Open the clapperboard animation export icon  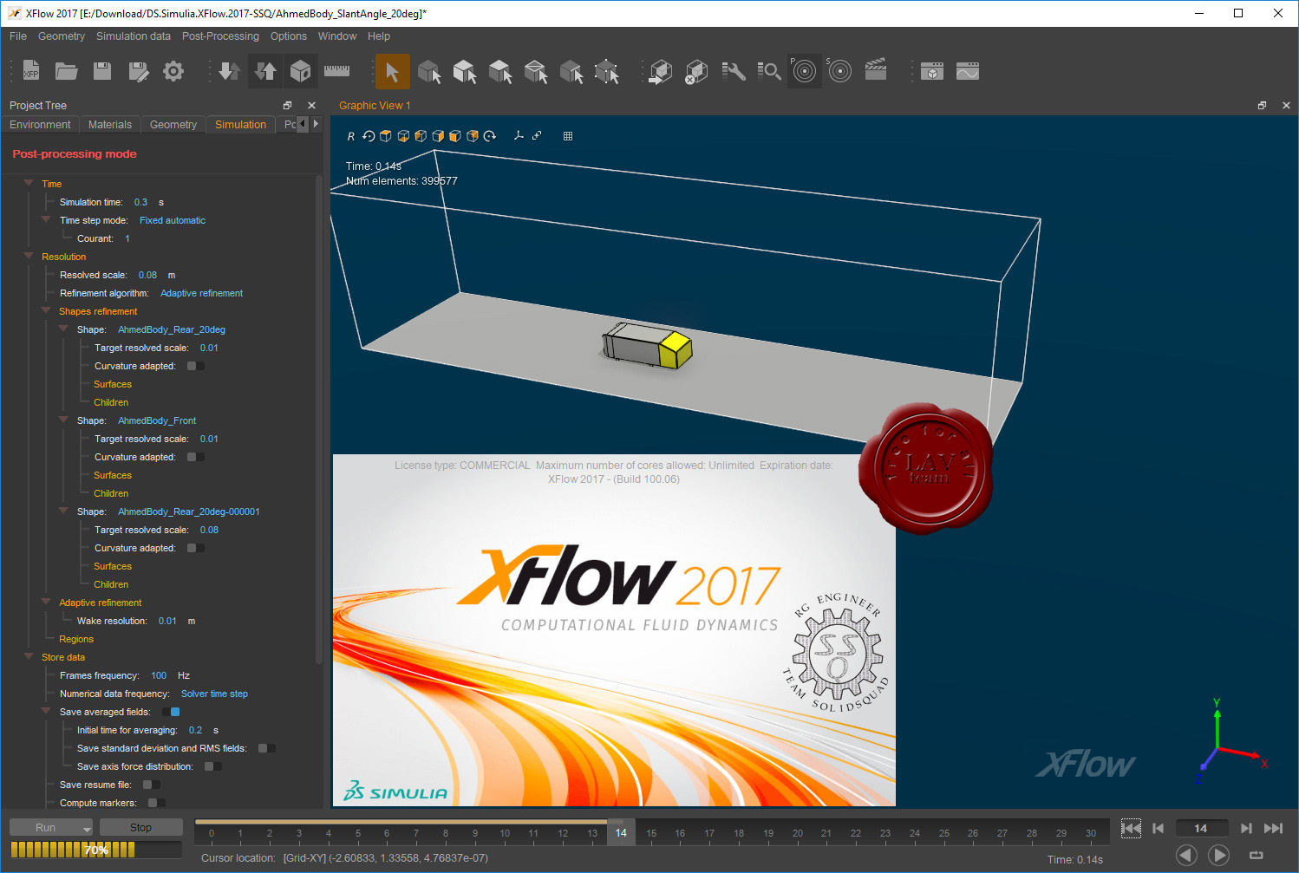click(x=876, y=71)
